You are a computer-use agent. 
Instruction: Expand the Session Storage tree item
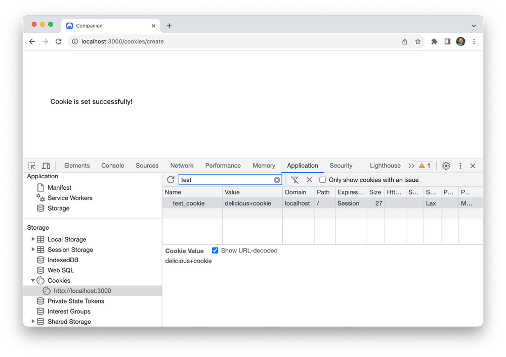click(33, 249)
